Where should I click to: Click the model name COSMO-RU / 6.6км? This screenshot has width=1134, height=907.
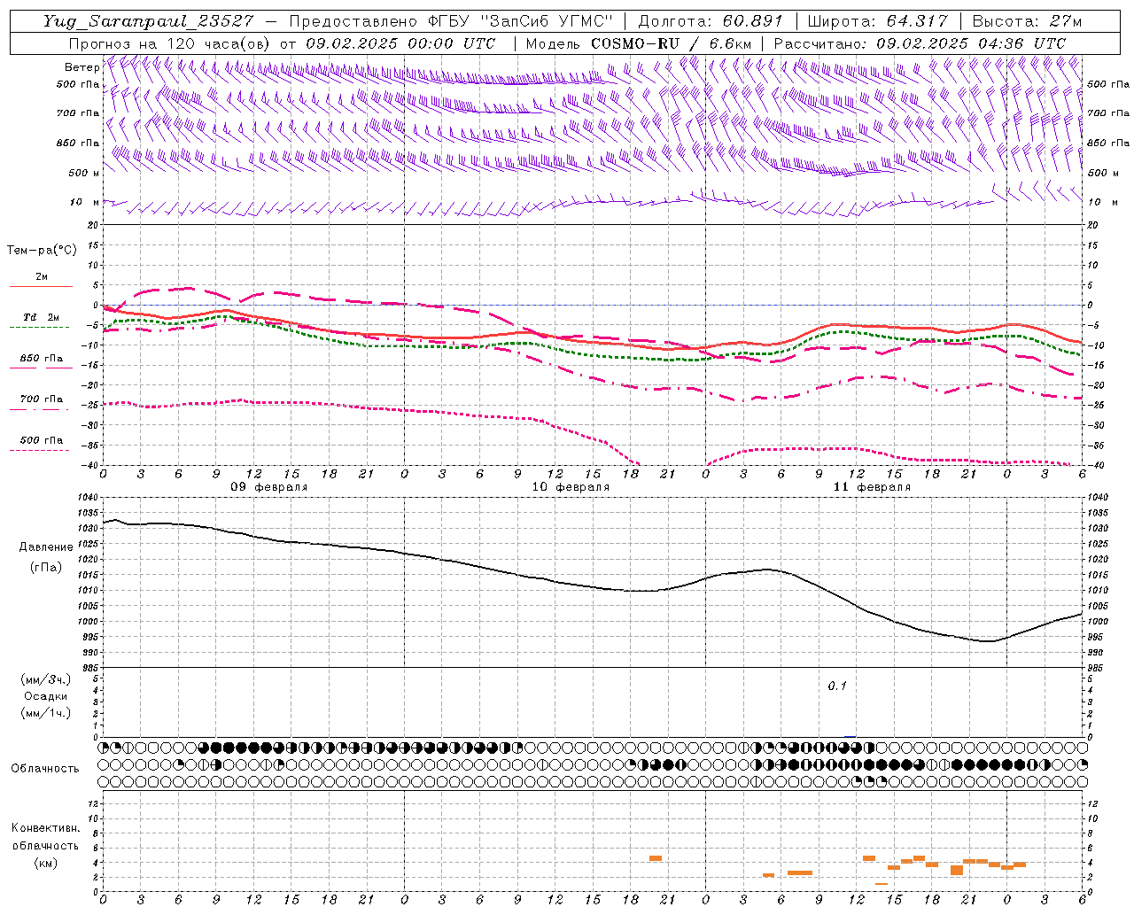click(671, 43)
